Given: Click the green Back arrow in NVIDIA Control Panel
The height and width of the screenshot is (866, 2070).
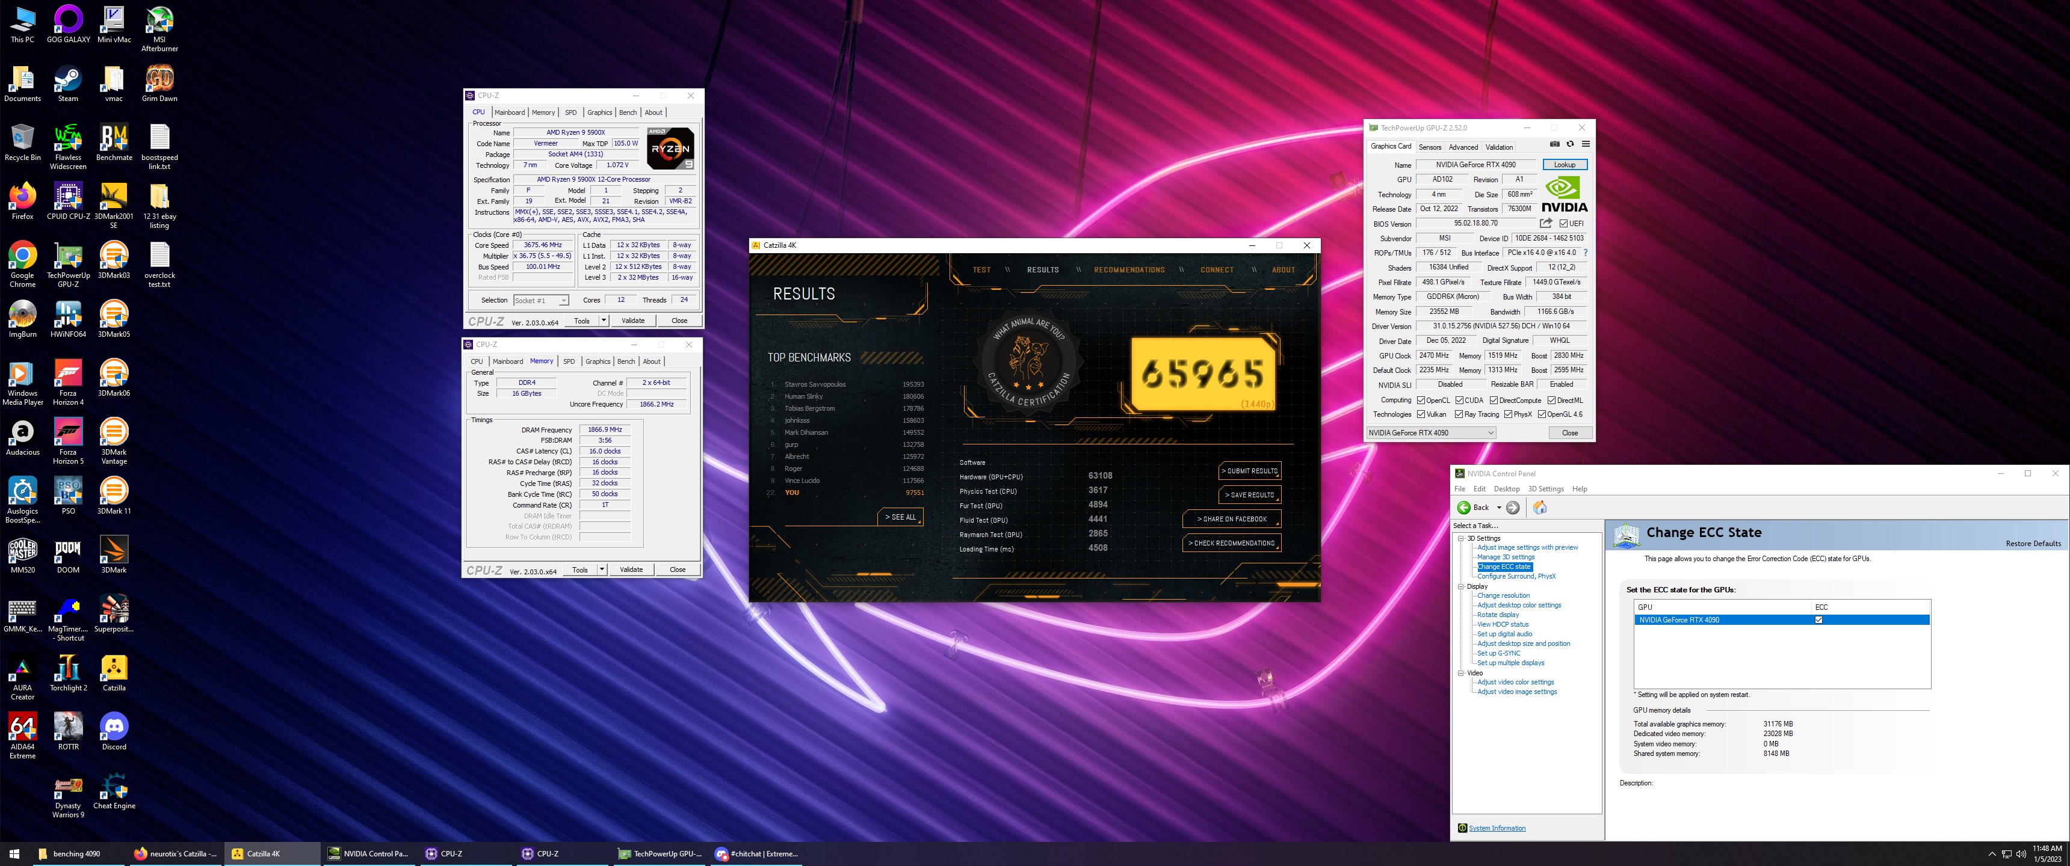Looking at the screenshot, I should click(x=1464, y=508).
